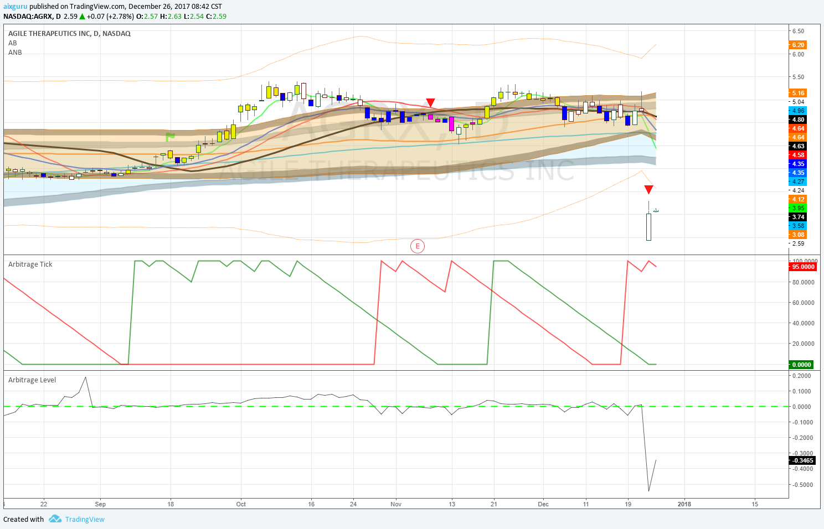Select the Arbitrage Tick pane label

click(30, 264)
